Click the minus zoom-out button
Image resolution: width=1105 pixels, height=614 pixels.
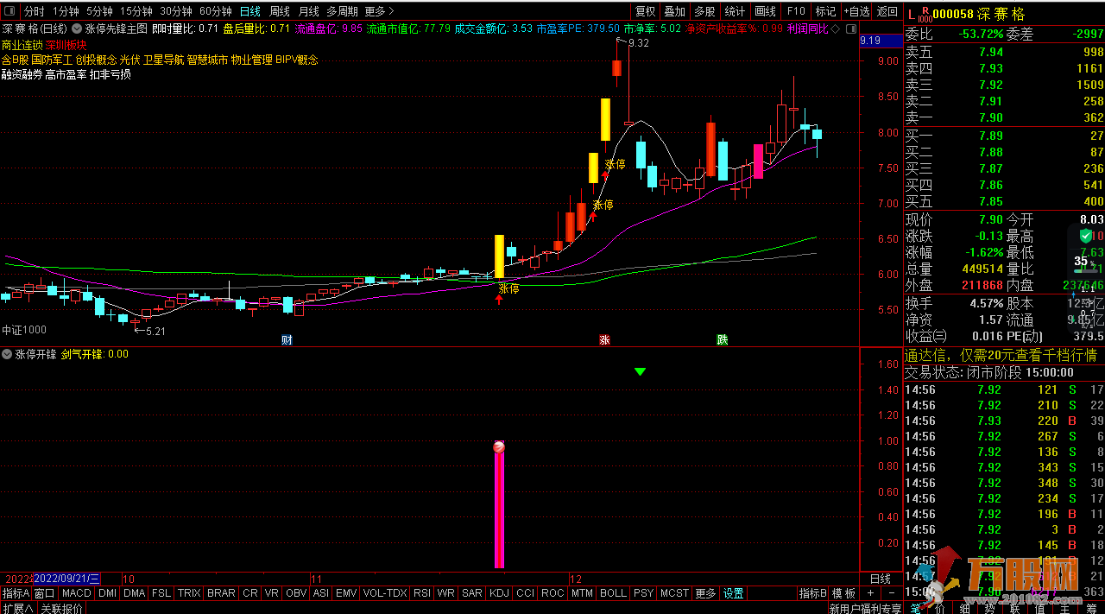[890, 593]
